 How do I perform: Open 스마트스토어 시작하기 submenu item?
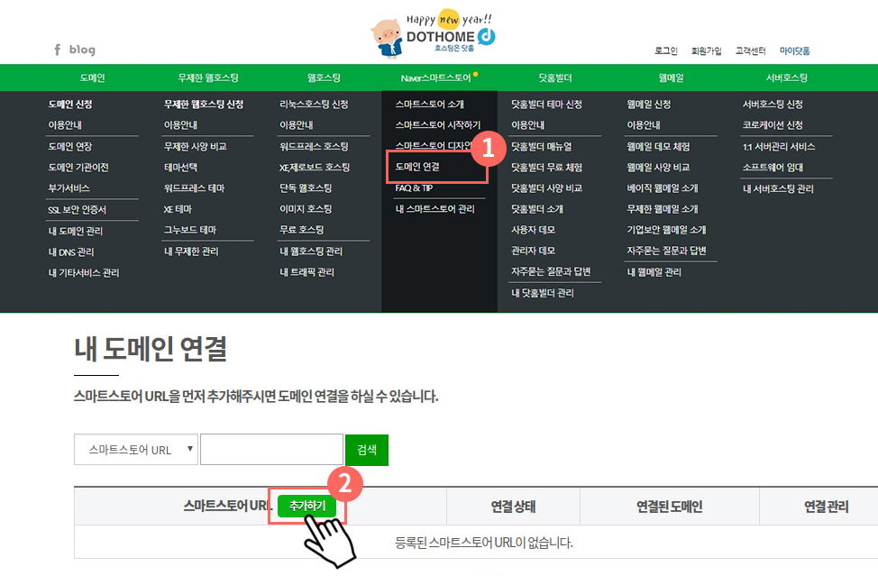pyautogui.click(x=438, y=124)
